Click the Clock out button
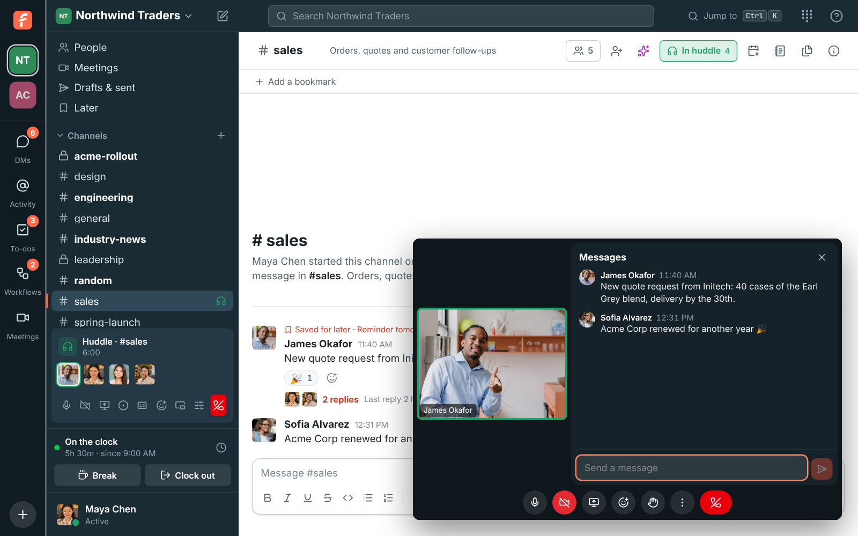858x536 pixels. (188, 475)
